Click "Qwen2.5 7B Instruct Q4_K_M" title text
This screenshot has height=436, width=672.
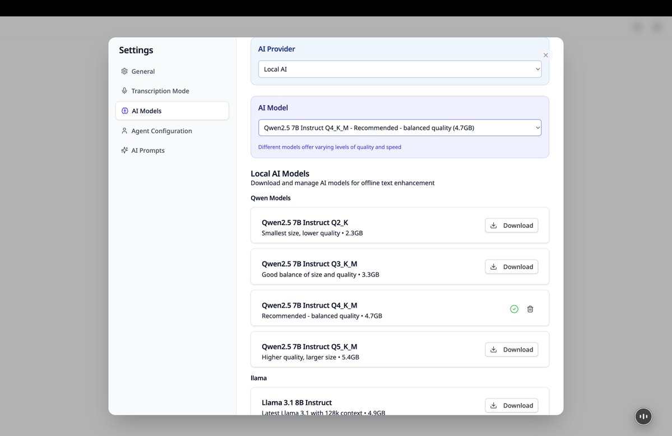pyautogui.click(x=309, y=305)
